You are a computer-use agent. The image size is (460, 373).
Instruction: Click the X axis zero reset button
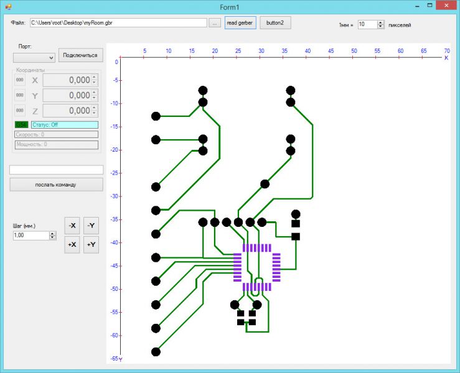point(20,80)
